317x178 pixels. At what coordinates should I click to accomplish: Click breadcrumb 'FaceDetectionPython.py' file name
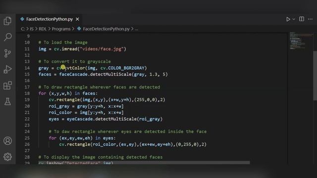106,29
